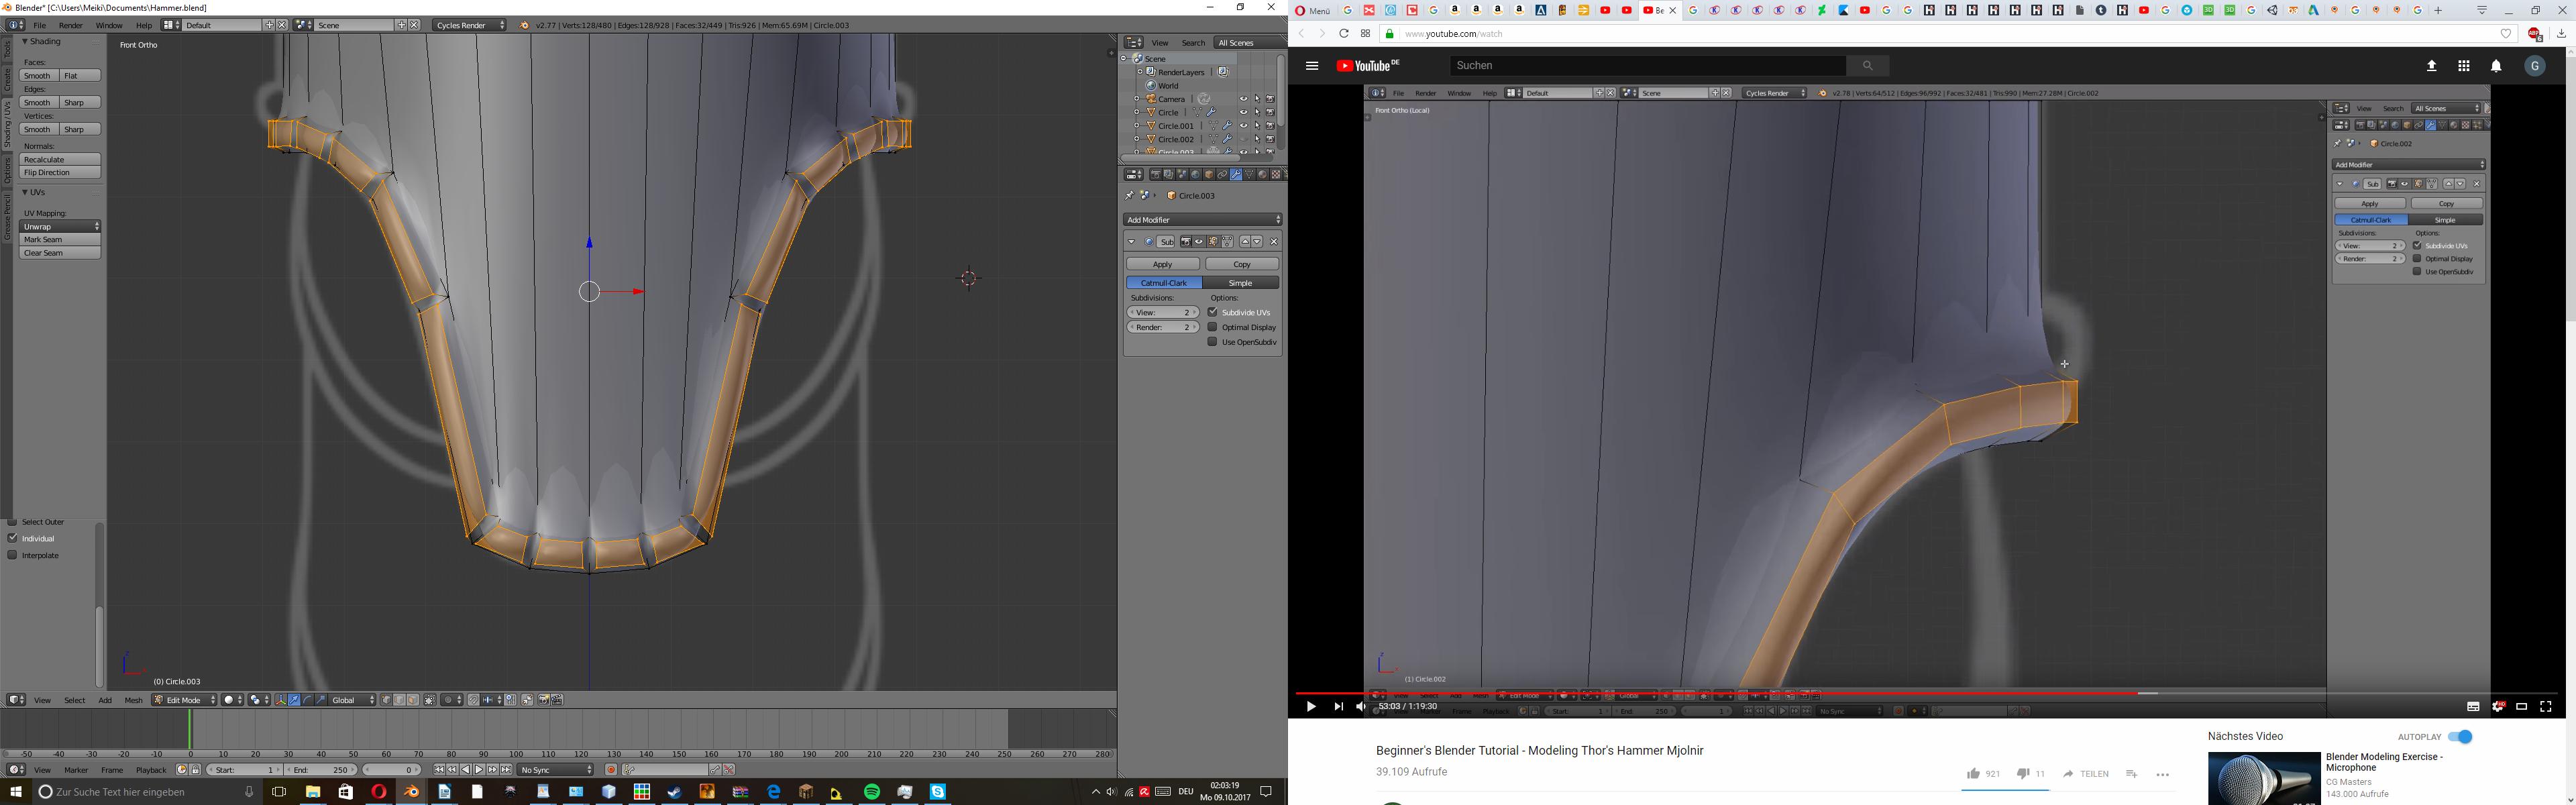The image size is (2576, 805).
Task: Click the YouTube search magnifier button
Action: [x=1867, y=66]
